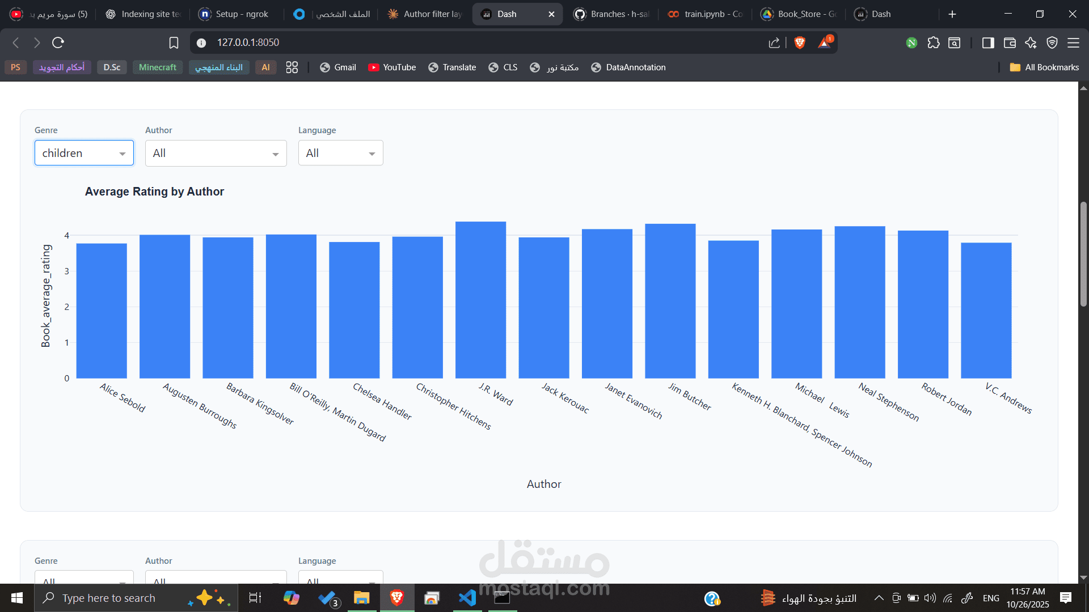Toggle the browser sidebar panel icon
Image resolution: width=1089 pixels, height=612 pixels.
[x=988, y=42]
